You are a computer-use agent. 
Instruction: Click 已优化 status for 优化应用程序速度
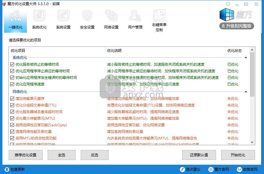[233, 84]
